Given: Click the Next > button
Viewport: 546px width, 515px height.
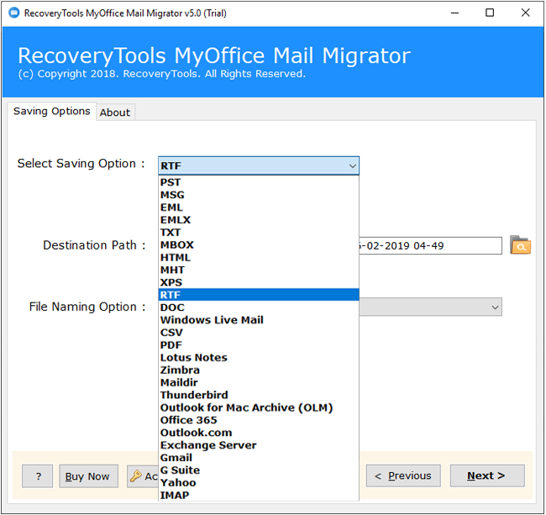Looking at the screenshot, I should point(487,476).
